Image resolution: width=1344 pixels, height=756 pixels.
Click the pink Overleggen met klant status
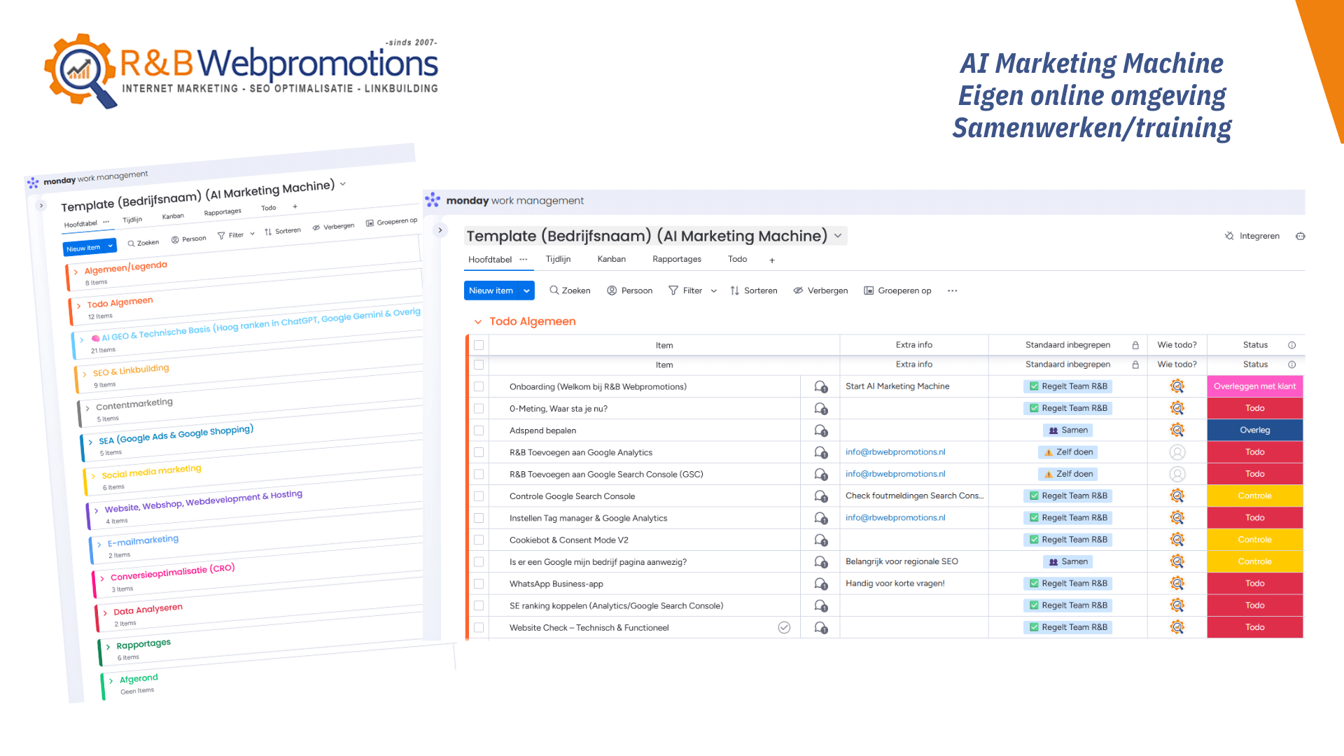pos(1254,386)
